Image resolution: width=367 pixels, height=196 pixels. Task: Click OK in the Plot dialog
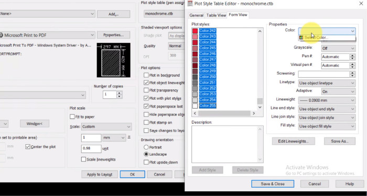tap(133, 174)
